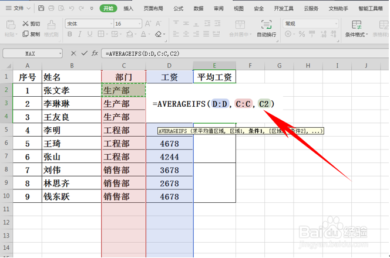The height and width of the screenshot is (258, 390).
Task: Select column E header
Action: point(214,66)
